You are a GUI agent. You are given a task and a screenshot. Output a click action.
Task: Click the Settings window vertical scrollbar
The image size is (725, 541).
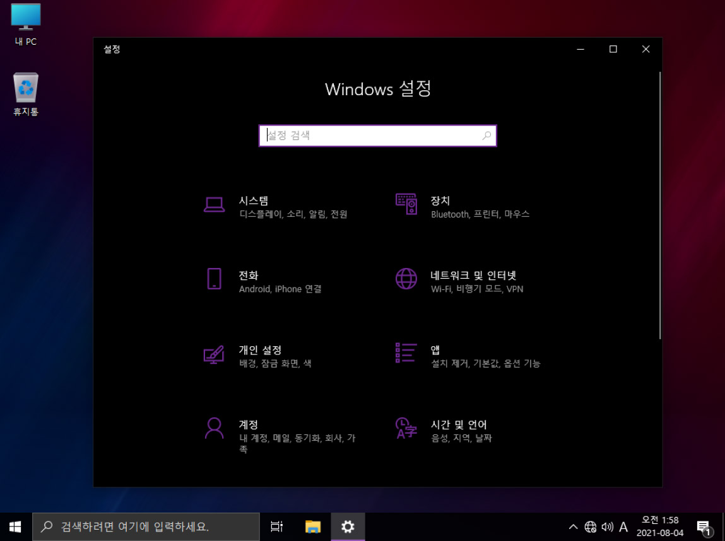(x=660, y=206)
